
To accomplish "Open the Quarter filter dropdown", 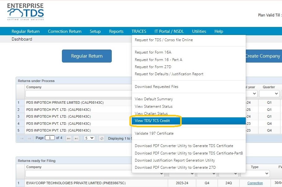I will click(x=269, y=94).
